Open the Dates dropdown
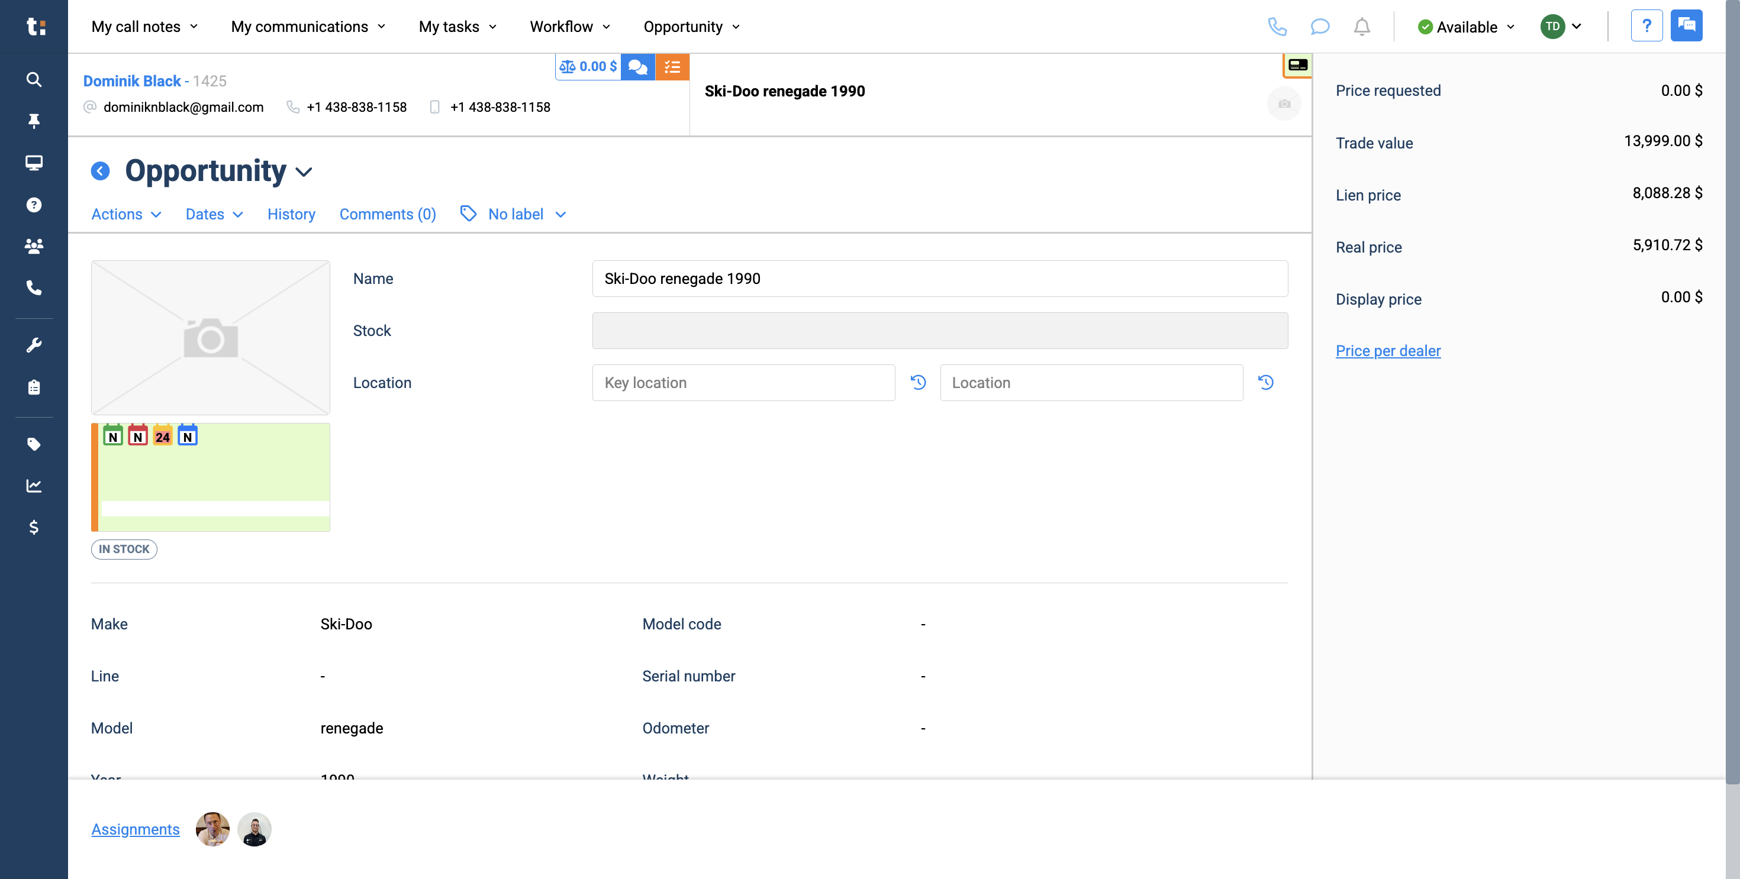Image resolution: width=1740 pixels, height=879 pixels. coord(214,214)
